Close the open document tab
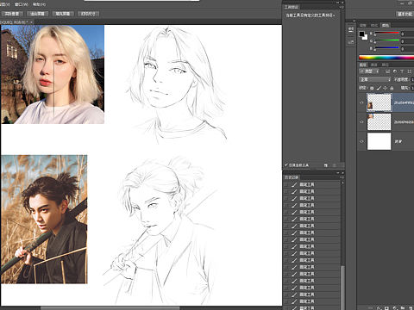Viewport: 414px width, 310px height. tap(31, 22)
